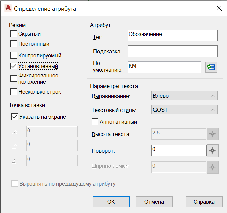227x213 pixels.
Task: Enable the Скрытый mode checkbox
Action: [14, 34]
